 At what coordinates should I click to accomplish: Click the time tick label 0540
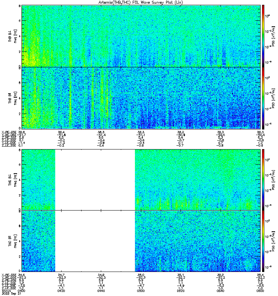point(221,291)
